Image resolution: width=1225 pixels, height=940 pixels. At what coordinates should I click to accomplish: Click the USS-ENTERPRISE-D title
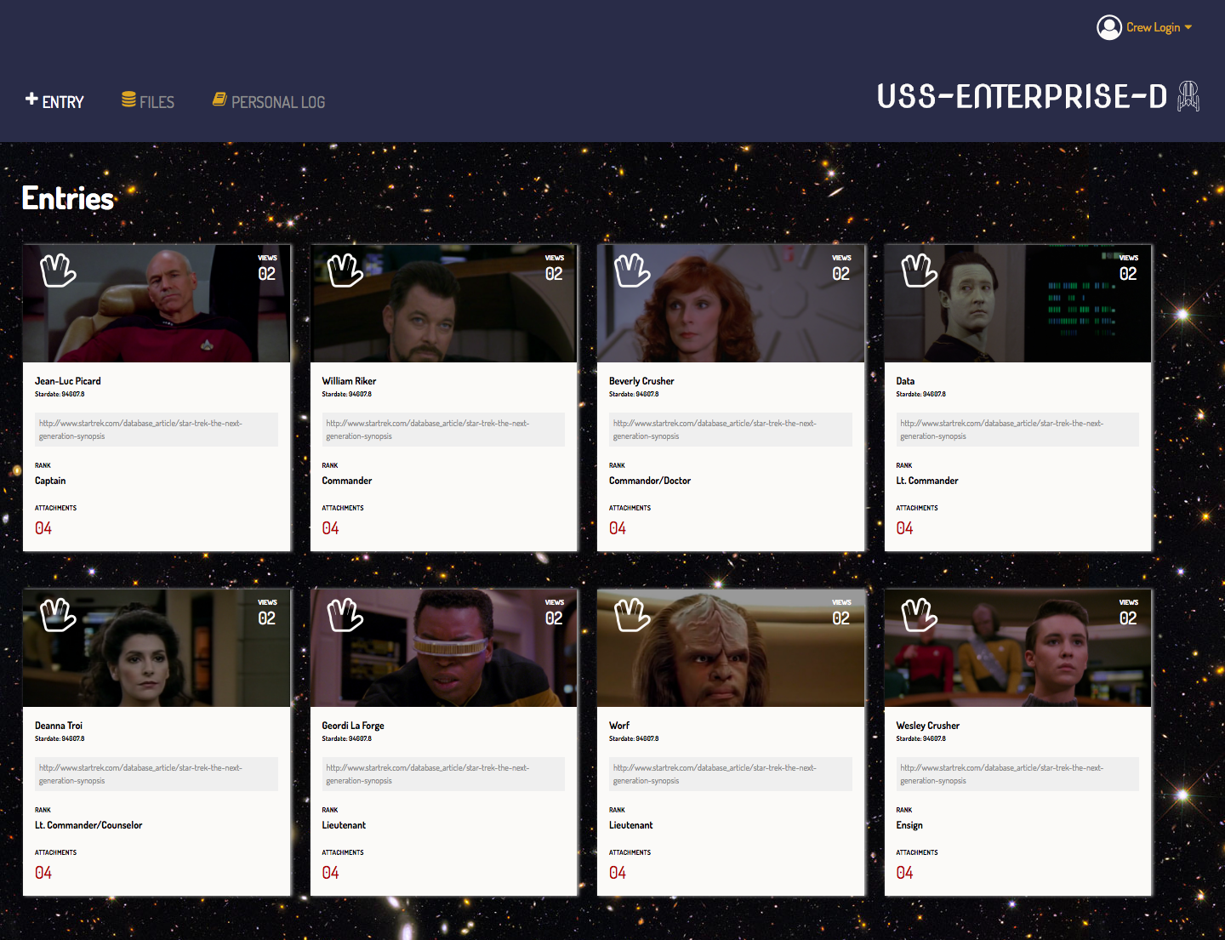[x=1022, y=97]
